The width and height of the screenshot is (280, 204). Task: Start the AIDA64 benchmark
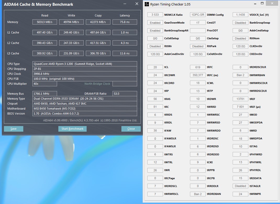point(72,129)
